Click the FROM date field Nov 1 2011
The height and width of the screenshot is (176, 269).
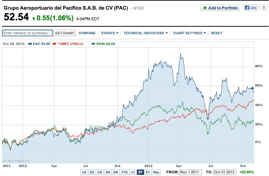tap(190, 172)
